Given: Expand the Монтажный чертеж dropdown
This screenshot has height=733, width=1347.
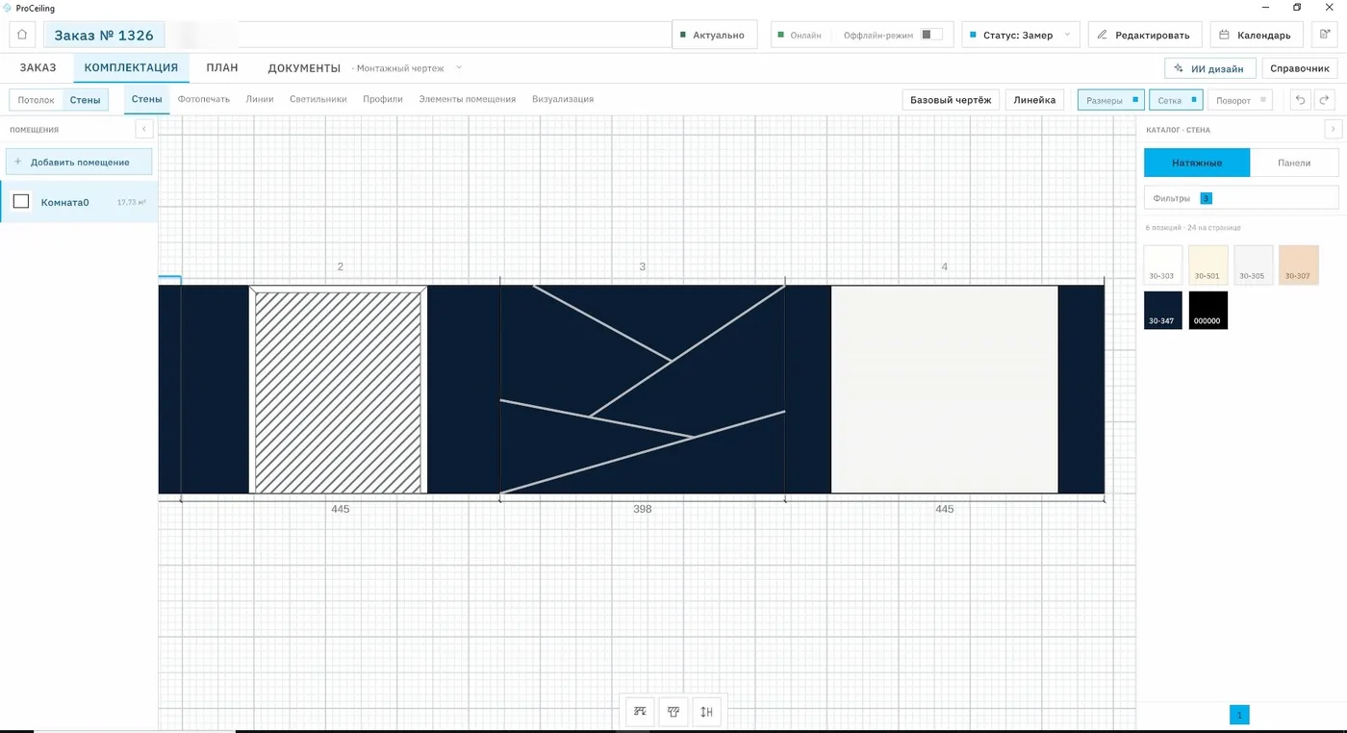Looking at the screenshot, I should (x=459, y=67).
